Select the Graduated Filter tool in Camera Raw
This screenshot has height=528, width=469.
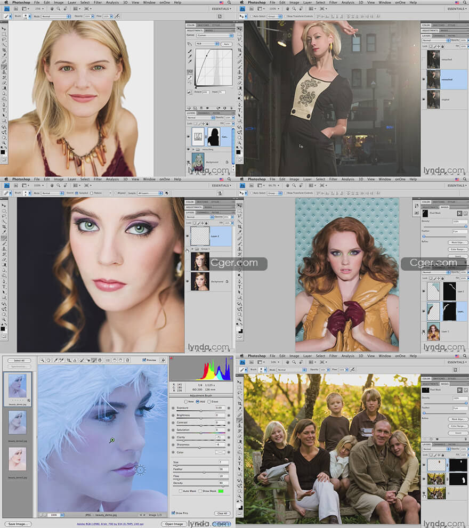pyautogui.click(x=100, y=360)
